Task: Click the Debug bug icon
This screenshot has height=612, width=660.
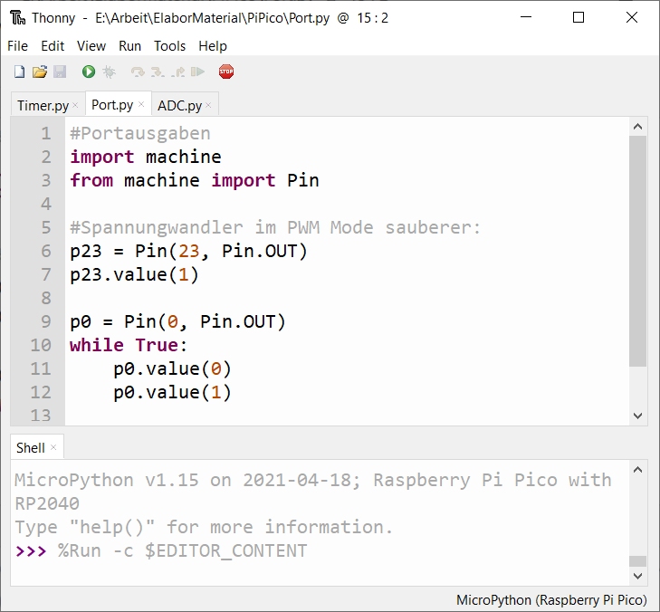Action: click(110, 72)
